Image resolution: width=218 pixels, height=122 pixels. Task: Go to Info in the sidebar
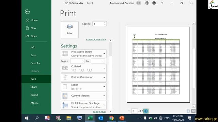click(x=33, y=47)
